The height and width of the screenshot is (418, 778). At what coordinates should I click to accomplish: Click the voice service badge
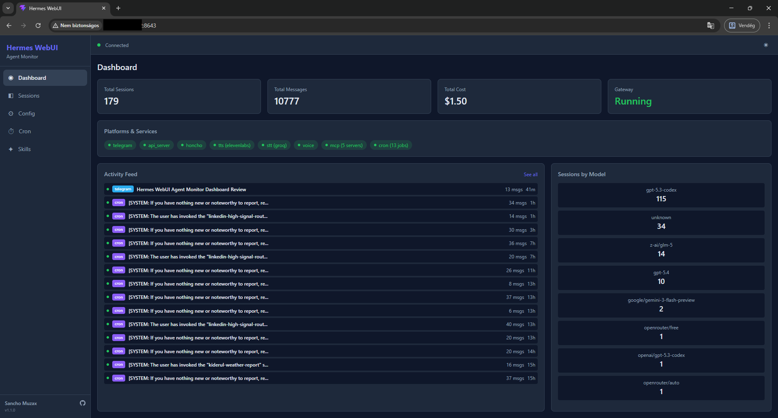[306, 145]
